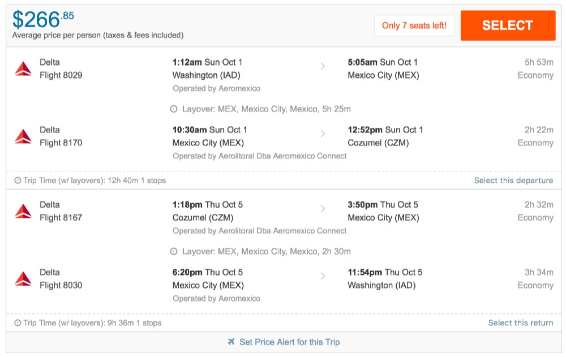The height and width of the screenshot is (357, 566).
Task: Click the orange SELECT button
Action: click(x=508, y=25)
